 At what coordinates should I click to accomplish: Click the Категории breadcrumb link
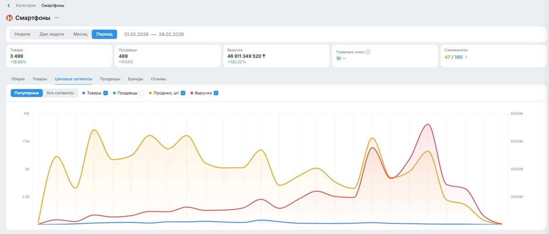(26, 5)
